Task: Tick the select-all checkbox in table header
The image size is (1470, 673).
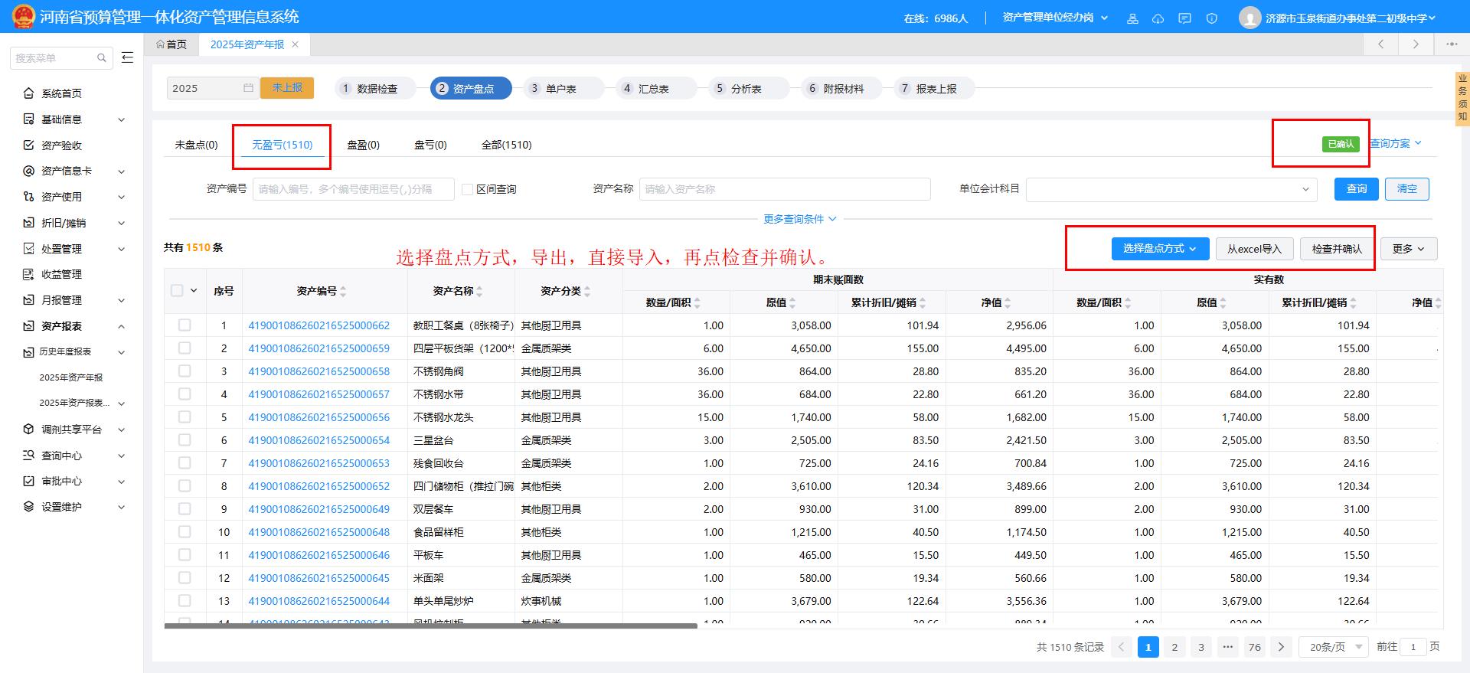Action: point(177,290)
